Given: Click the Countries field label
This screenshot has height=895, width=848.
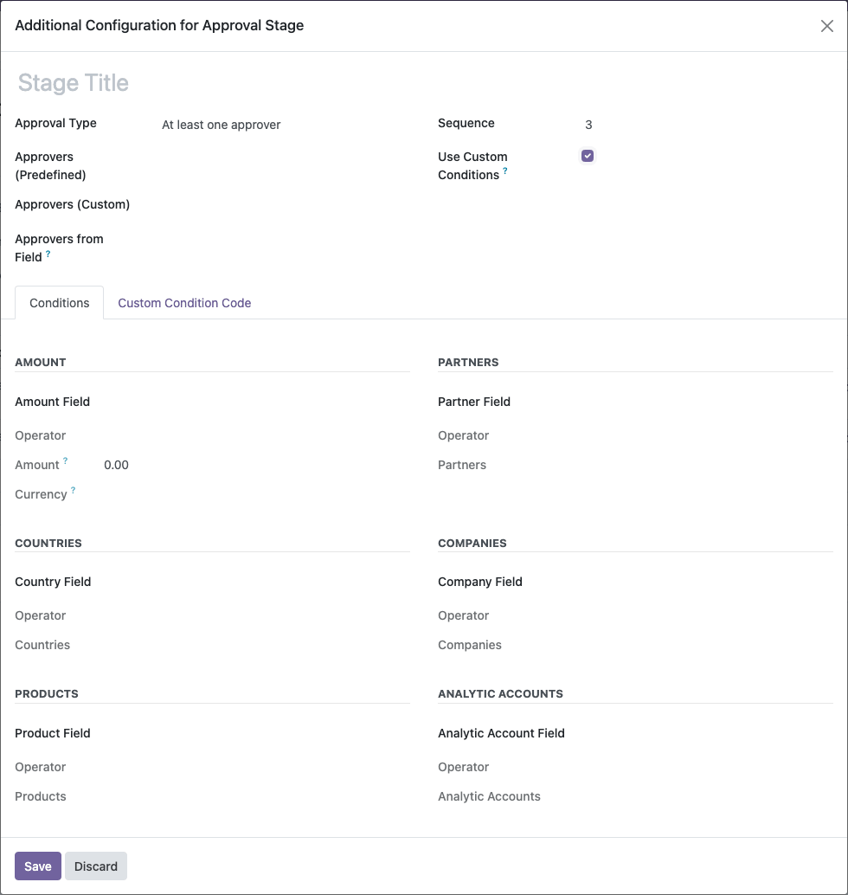Looking at the screenshot, I should 42,645.
